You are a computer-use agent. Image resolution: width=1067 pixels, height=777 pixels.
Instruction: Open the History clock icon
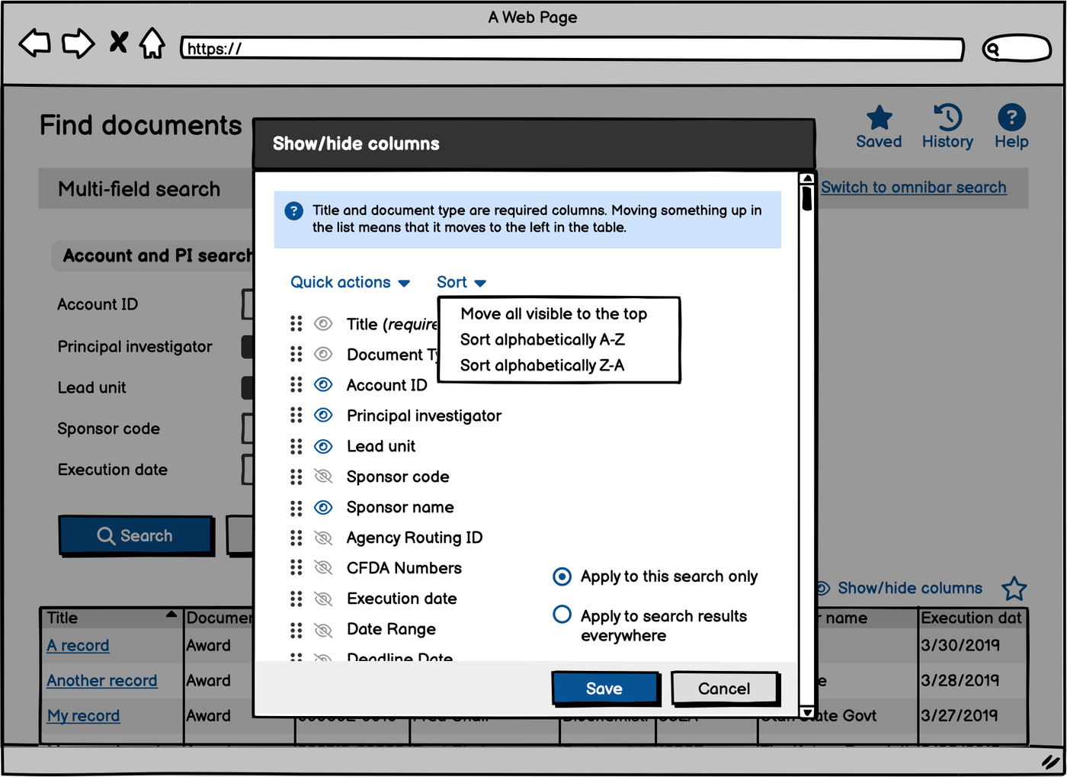pos(947,117)
